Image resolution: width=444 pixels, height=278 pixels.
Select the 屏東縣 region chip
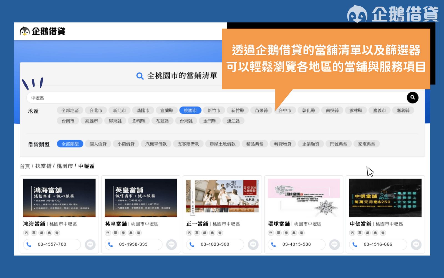[115, 121]
